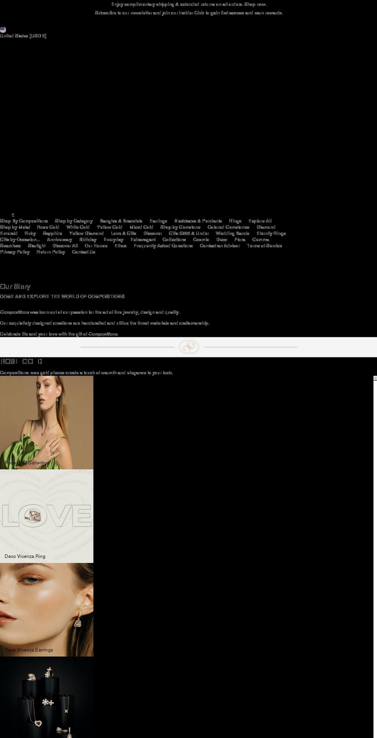Viewport: 377px width, 738px height.
Task: Select Mixed Gold metal link
Action: [x=141, y=227]
